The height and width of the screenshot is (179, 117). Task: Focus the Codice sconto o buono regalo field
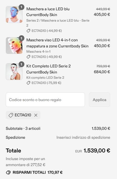coord(45,100)
